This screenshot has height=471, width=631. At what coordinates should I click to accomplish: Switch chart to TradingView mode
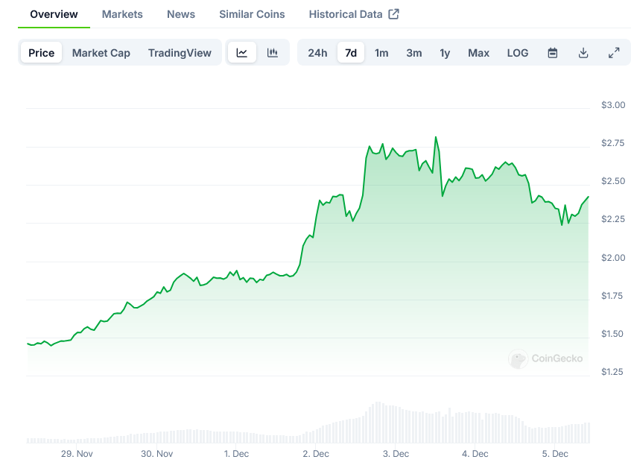click(x=180, y=53)
